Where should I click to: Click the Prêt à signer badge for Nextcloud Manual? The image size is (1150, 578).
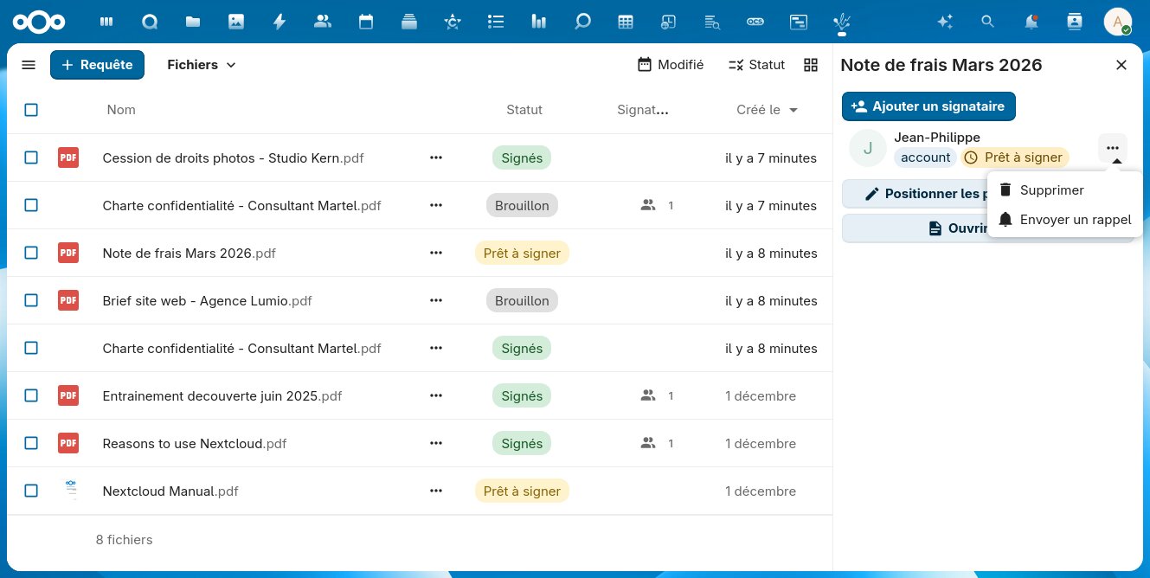522,491
